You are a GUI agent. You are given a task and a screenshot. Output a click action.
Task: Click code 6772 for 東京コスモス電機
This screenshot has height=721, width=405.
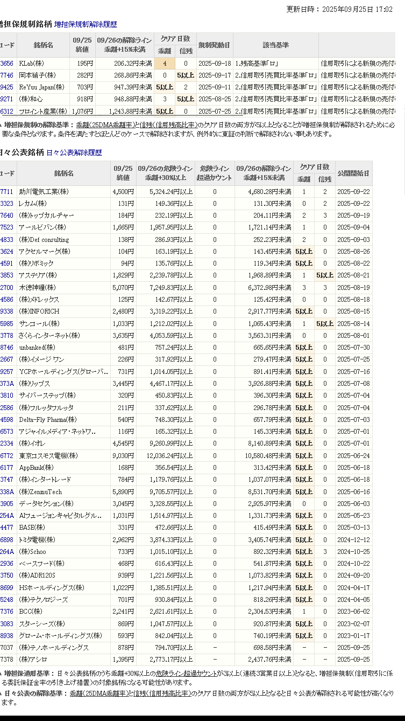pyautogui.click(x=7, y=456)
